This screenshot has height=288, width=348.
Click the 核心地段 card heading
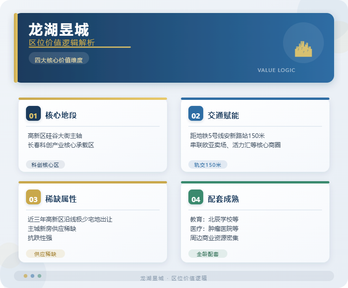click(61, 115)
